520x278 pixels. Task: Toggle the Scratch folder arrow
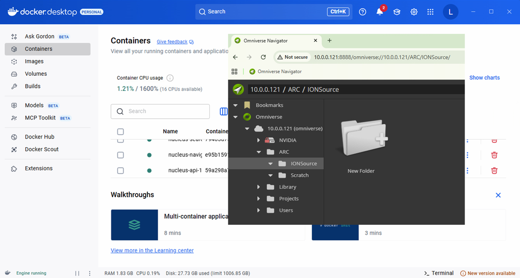click(x=270, y=175)
